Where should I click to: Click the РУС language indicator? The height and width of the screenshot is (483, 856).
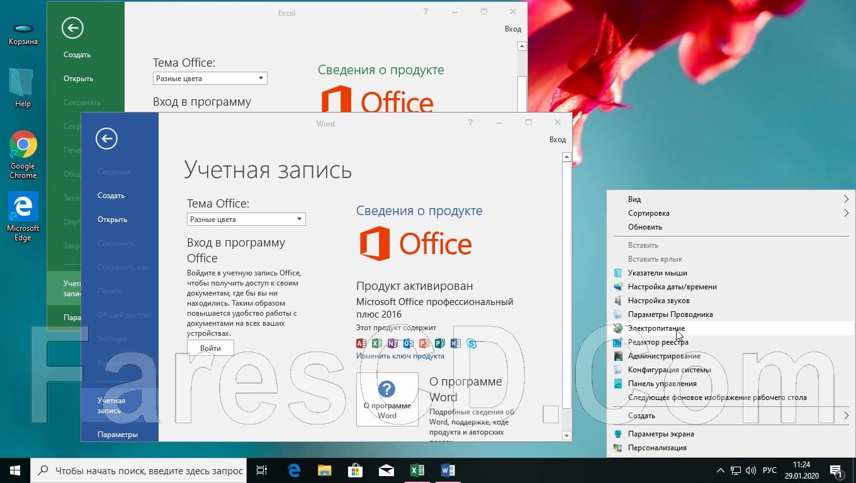(x=769, y=470)
